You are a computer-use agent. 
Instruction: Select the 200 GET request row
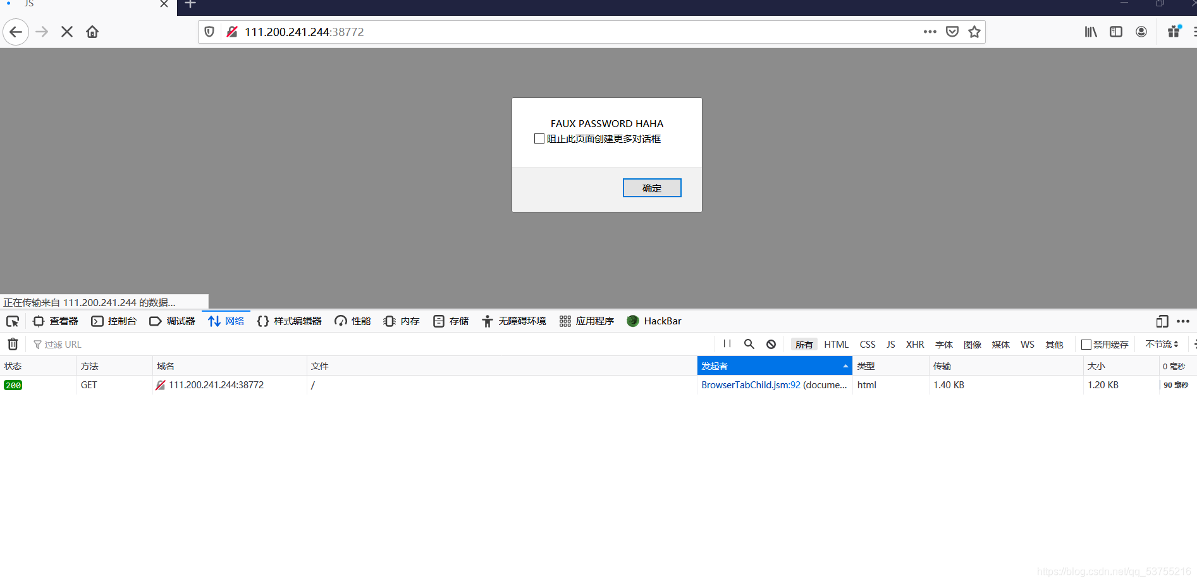tap(598, 385)
